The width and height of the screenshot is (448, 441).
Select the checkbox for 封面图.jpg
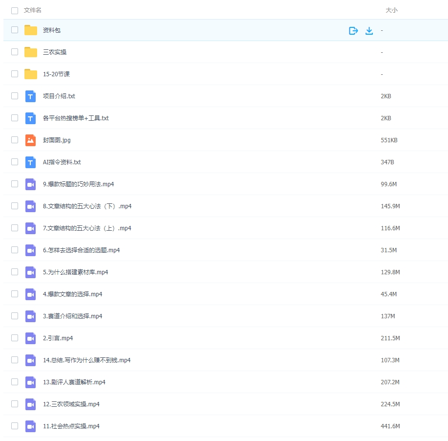pyautogui.click(x=15, y=140)
